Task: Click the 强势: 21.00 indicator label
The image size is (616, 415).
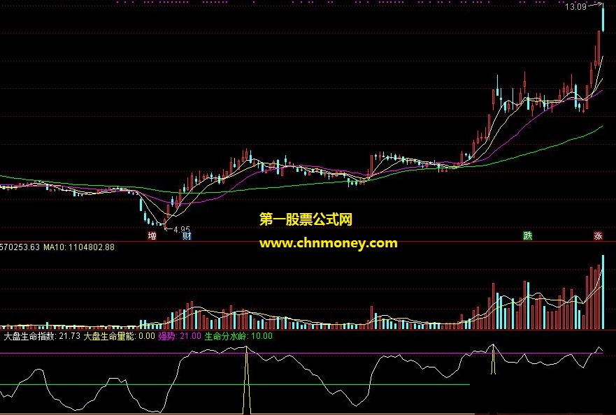Action: (180, 336)
